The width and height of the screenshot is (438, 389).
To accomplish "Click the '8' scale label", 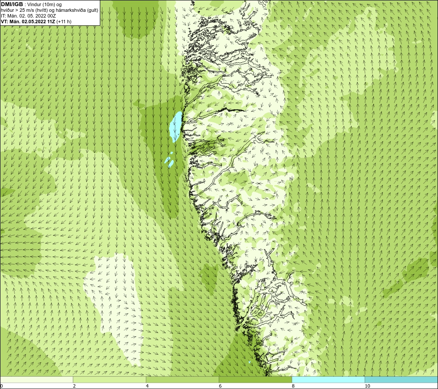I will point(293,386).
